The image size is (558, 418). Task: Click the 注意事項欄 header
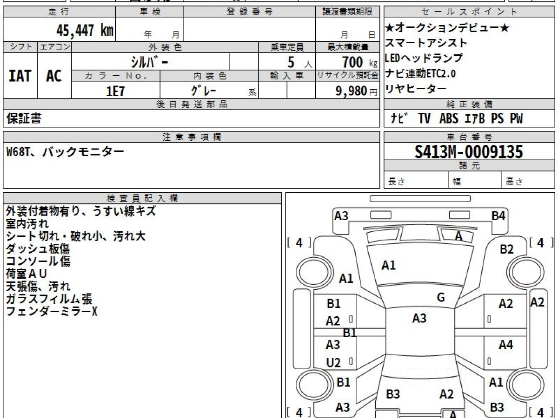pyautogui.click(x=191, y=137)
